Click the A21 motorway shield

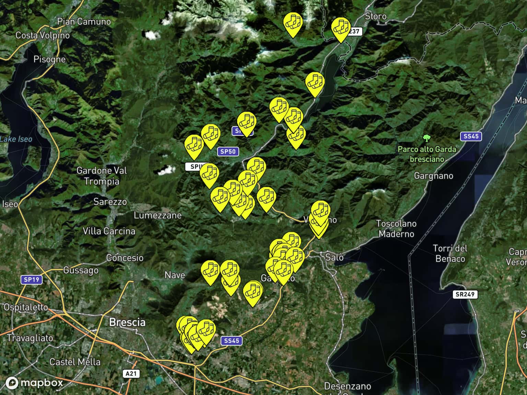tap(131, 373)
